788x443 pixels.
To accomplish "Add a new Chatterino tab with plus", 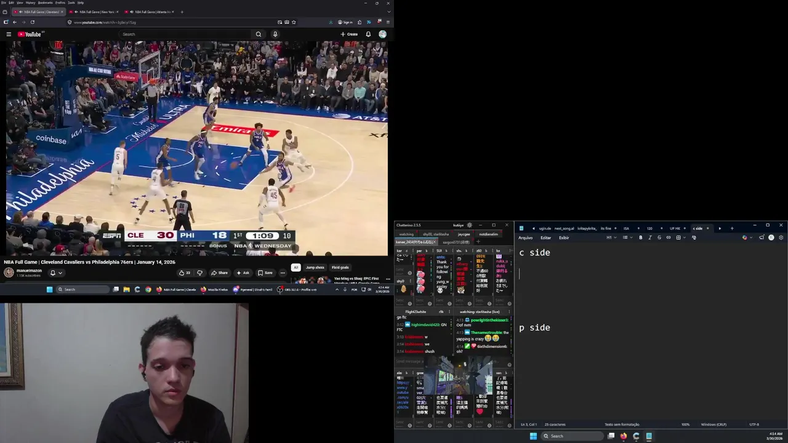I will pyautogui.click(x=478, y=242).
